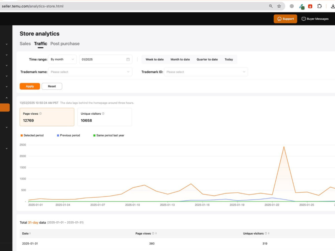Click the highlighted orange sidebar item
Screen dimensions: 335x251
5,107
